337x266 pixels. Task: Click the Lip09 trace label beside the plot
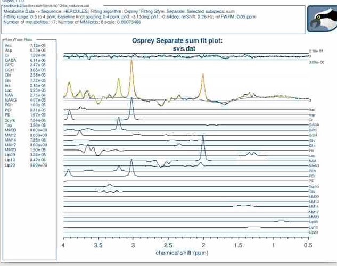(314, 222)
